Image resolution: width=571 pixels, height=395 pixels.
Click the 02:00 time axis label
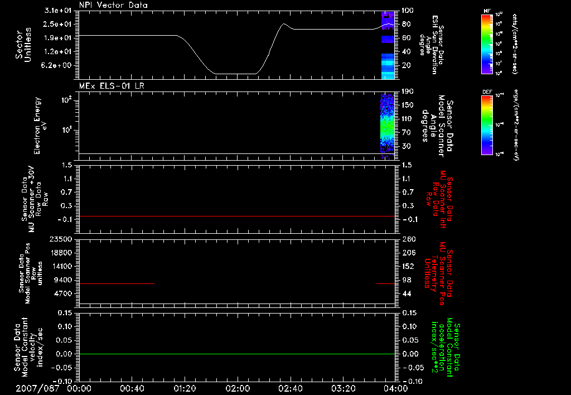(238, 388)
